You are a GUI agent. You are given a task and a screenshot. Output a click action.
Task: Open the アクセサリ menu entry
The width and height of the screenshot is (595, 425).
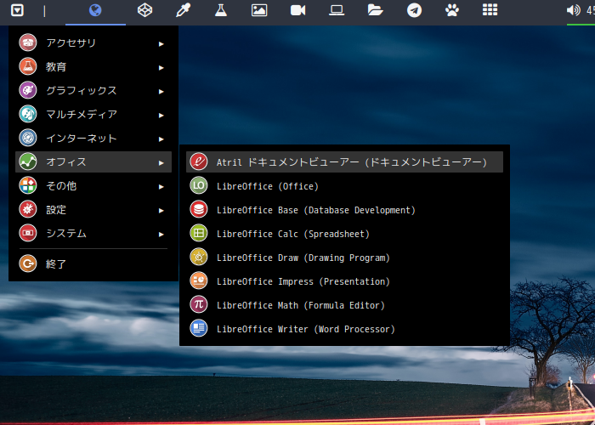coord(93,42)
